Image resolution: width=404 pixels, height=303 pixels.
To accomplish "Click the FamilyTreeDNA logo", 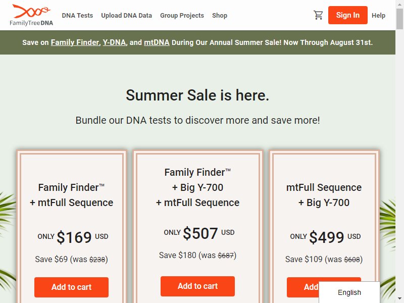I will 31,15.
